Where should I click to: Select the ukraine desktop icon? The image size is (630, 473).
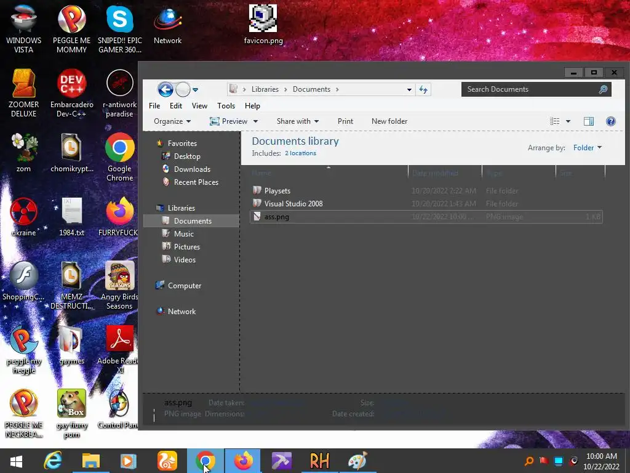coord(24,216)
